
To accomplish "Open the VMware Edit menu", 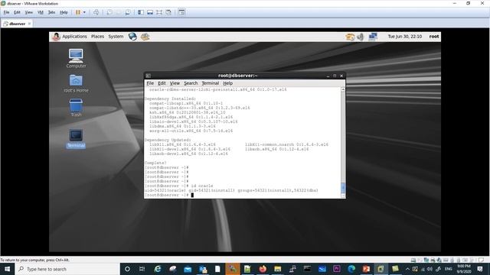I will click(x=17, y=12).
